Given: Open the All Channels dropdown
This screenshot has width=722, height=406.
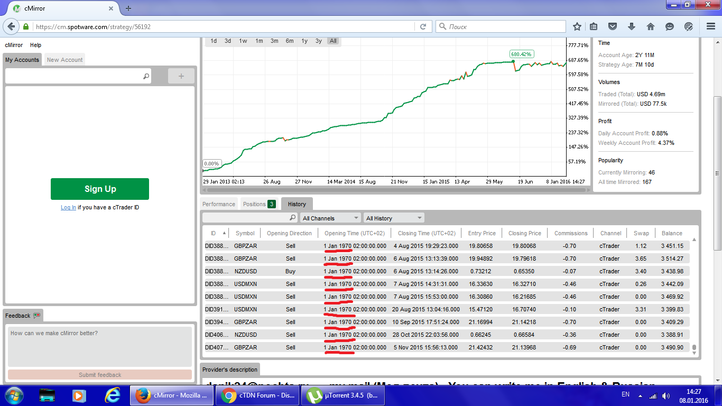Looking at the screenshot, I should coord(330,218).
